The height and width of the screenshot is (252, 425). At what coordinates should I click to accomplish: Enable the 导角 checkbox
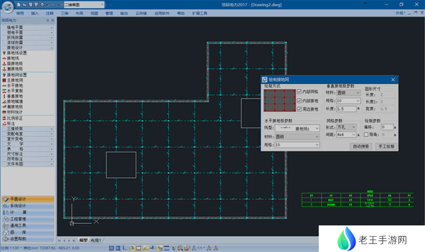365,135
